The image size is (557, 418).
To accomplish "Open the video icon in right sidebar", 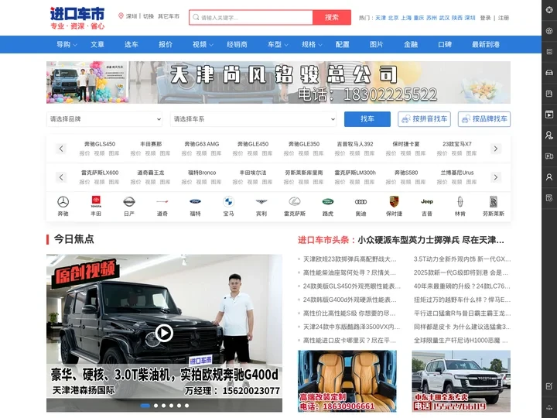I will click(549, 115).
